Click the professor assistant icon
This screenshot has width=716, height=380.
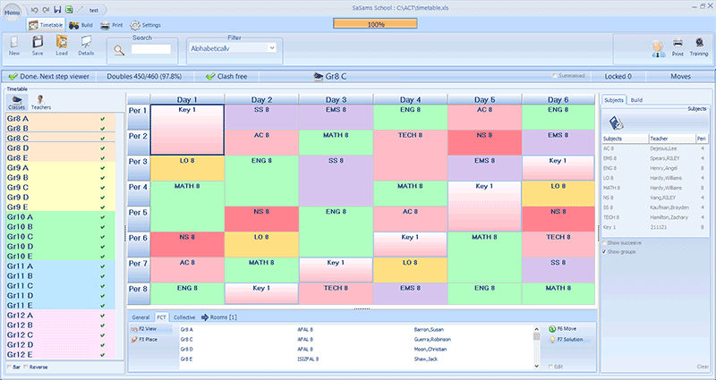[x=658, y=49]
